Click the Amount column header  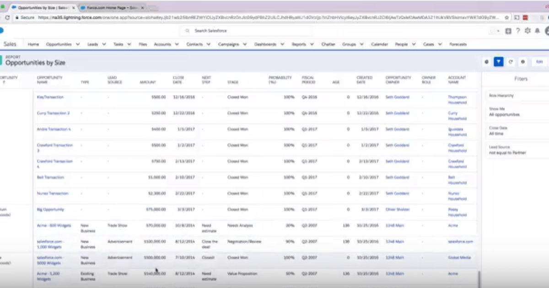coord(148,82)
